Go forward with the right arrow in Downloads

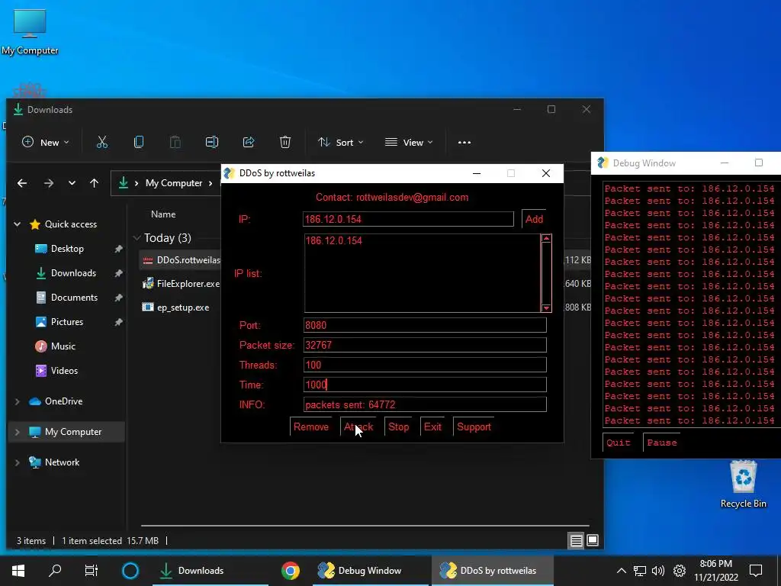pos(48,183)
